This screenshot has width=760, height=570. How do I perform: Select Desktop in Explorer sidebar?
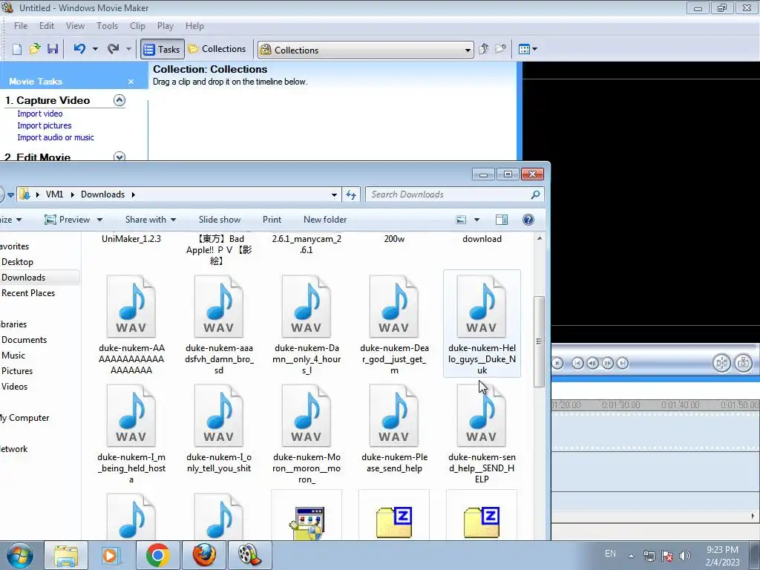point(18,262)
